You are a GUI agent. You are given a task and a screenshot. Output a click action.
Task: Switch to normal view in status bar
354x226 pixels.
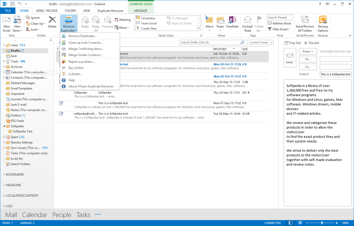point(291,223)
